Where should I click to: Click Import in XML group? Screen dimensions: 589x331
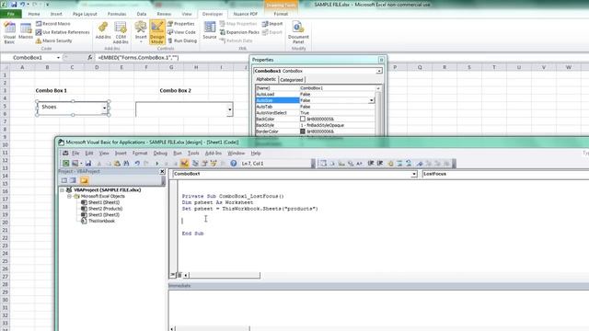pyautogui.click(x=272, y=24)
